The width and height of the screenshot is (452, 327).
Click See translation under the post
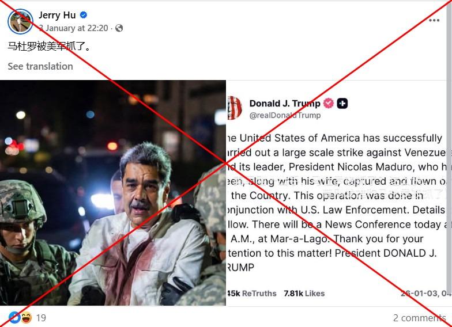pos(40,66)
